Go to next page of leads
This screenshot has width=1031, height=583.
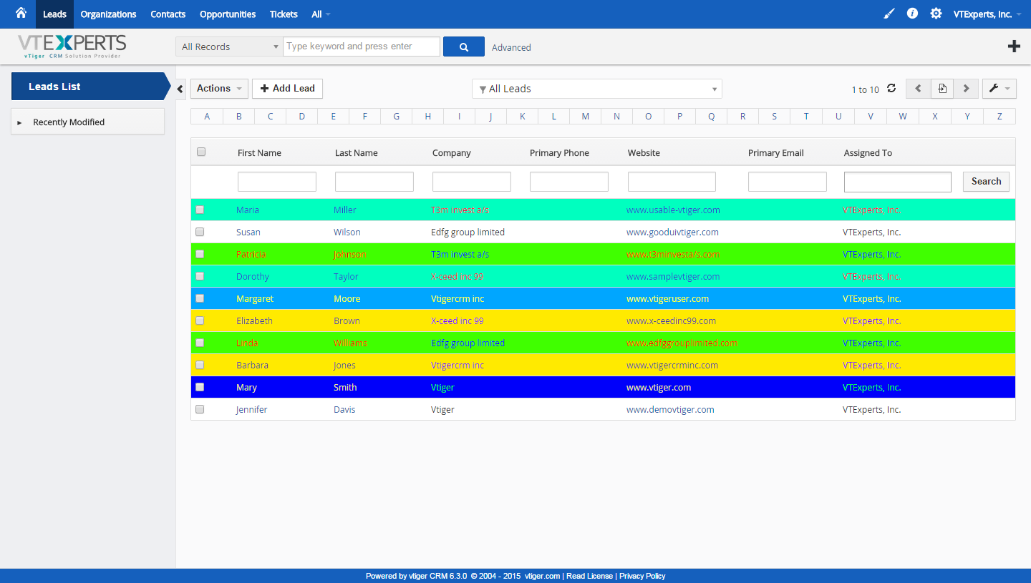(966, 89)
